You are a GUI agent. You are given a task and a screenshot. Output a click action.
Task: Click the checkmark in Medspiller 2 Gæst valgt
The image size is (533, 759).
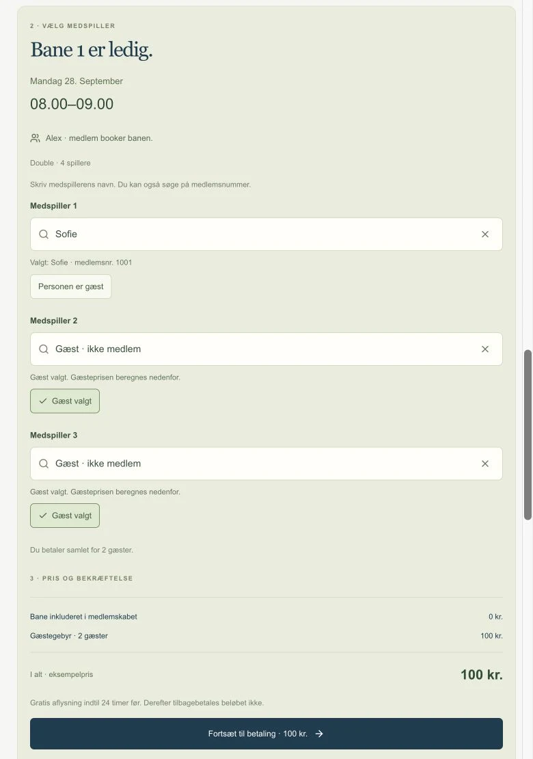[43, 401]
